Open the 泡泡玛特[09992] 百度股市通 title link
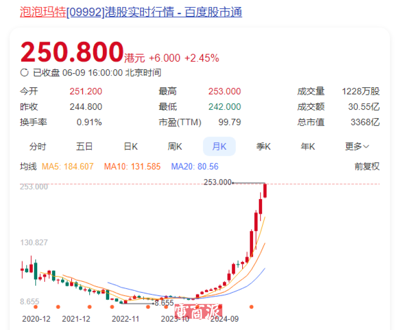Viewport: 397px width, 330px height. click(x=131, y=12)
